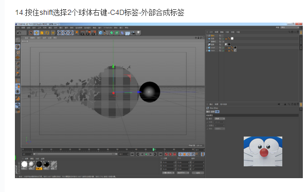
Task: Open the light object icon in toolbar
Action: click(138, 33)
